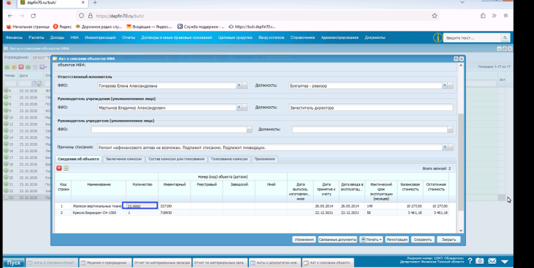
Task: Open the lookup for founder head FIO
Action: [x=250, y=129]
